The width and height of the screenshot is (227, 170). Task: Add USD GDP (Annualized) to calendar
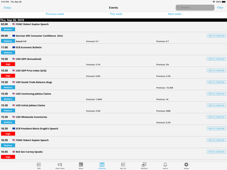click(216, 59)
